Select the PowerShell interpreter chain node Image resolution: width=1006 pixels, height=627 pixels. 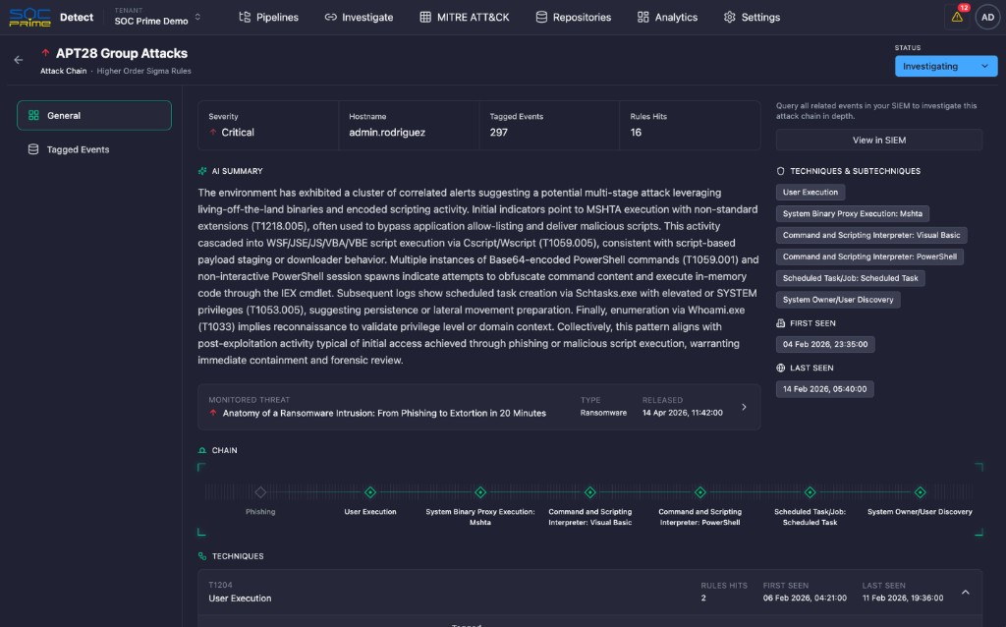click(x=699, y=492)
